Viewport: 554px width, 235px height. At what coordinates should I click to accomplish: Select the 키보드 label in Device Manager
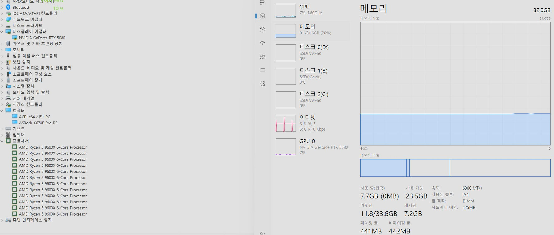coord(19,129)
